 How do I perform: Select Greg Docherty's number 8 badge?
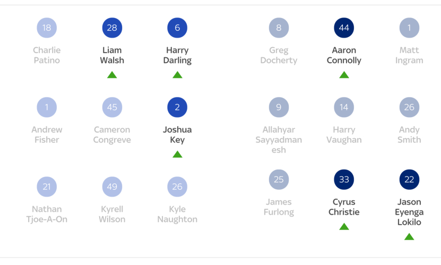[279, 28]
